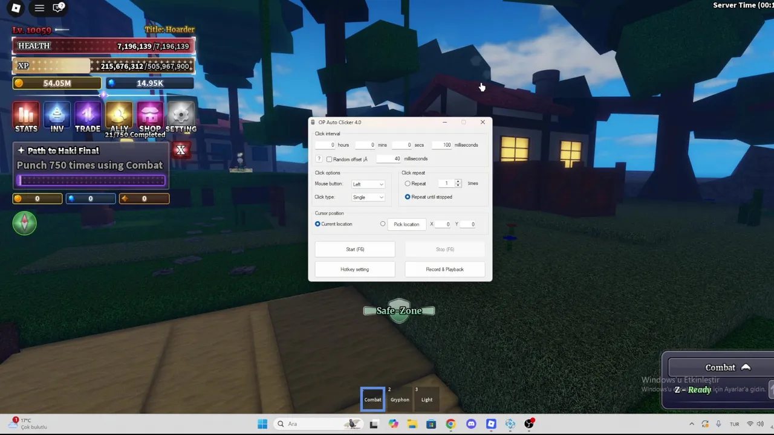Open Task View in taskbar
The width and height of the screenshot is (774, 435).
(374, 424)
